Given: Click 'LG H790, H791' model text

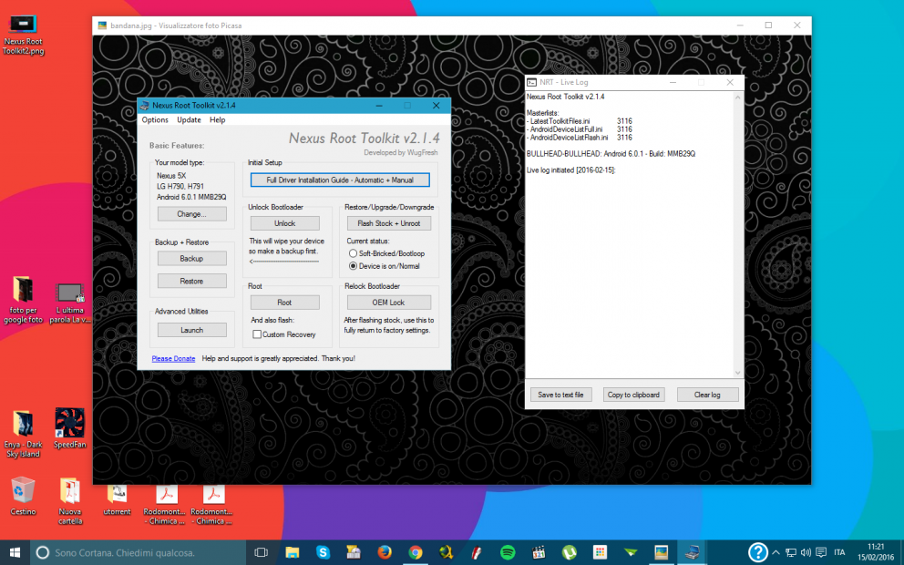Looking at the screenshot, I should pos(180,186).
